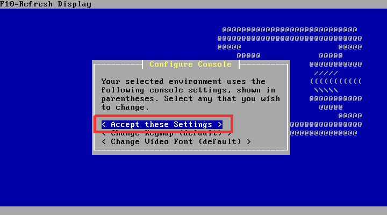Viewport: 387px width, 215px height.
Task: Choose Change Video Font (default) entry
Action: pos(176,142)
